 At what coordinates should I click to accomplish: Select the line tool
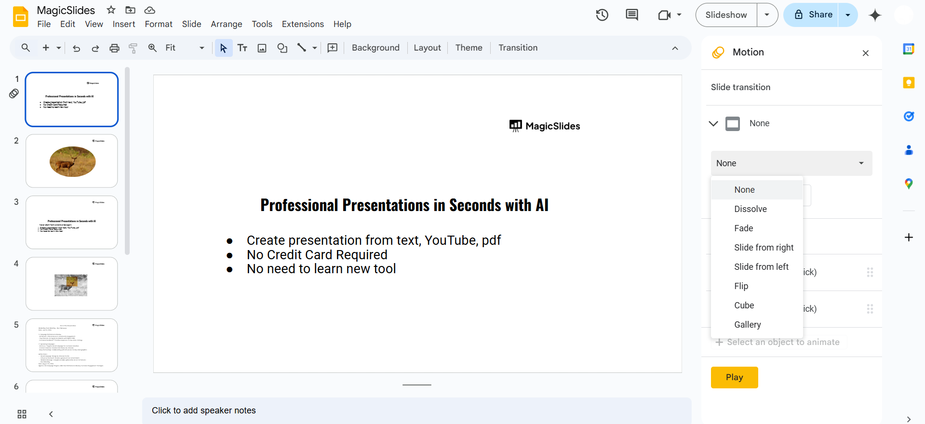point(302,48)
